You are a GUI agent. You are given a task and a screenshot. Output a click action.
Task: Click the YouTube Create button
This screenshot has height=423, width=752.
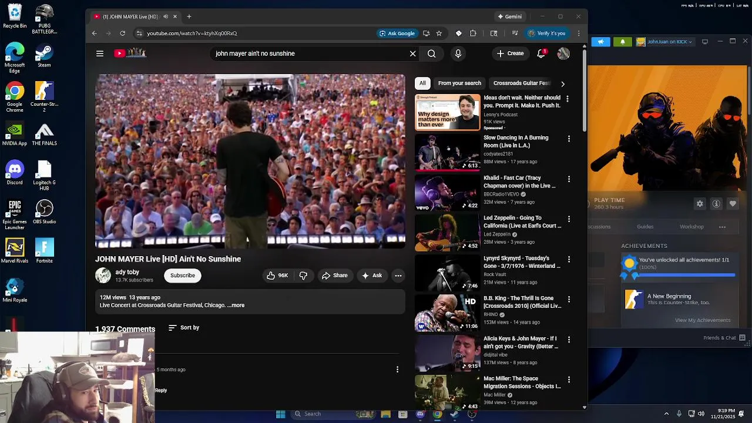pyautogui.click(x=510, y=53)
